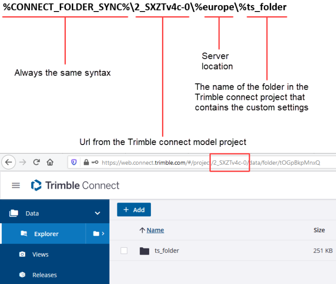Go back using the browser back arrow
The width and height of the screenshot is (336, 284).
pyautogui.click(x=9, y=162)
